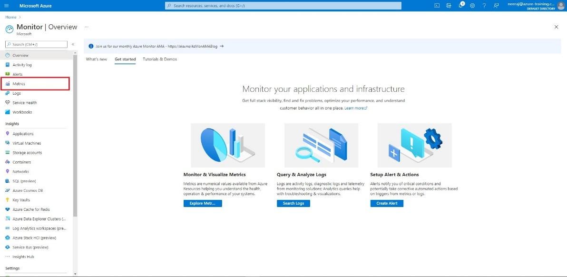Switch to the What's new tab

point(97,59)
